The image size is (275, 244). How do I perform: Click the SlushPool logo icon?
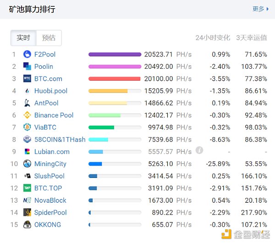[27, 176]
